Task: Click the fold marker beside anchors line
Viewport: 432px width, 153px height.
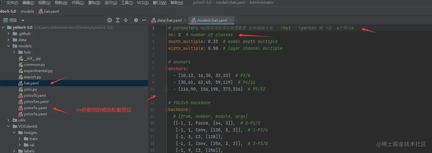Action: [166, 69]
